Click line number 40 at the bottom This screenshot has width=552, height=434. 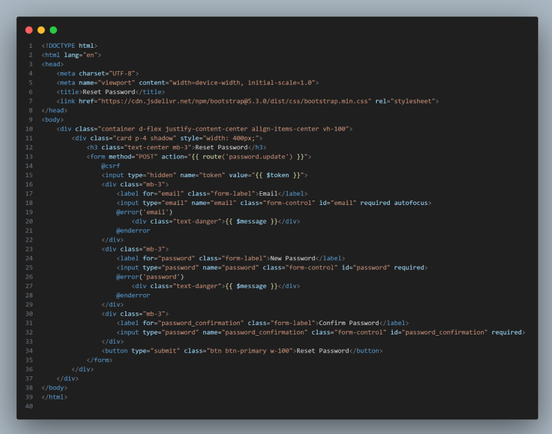click(29, 406)
